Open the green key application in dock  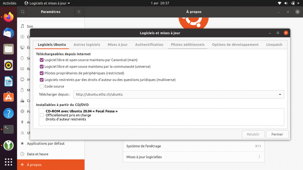coord(8,145)
